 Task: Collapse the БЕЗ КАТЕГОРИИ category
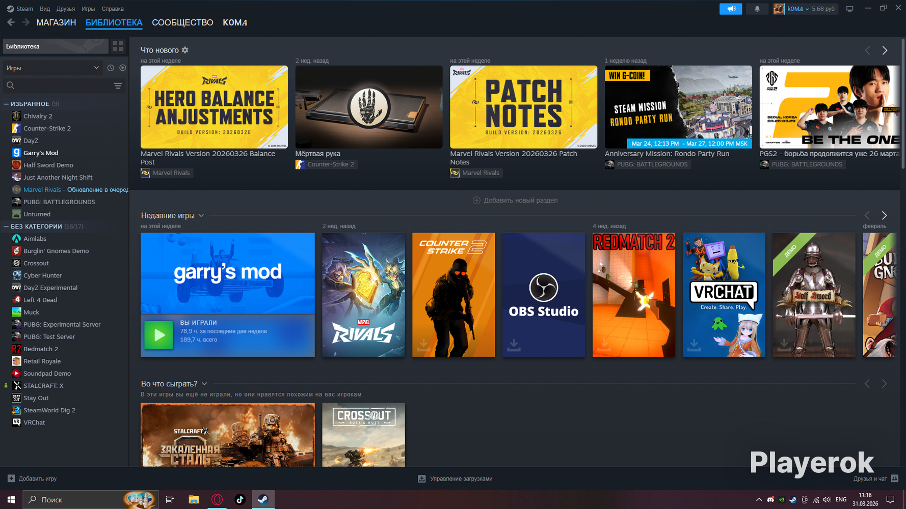click(6, 227)
